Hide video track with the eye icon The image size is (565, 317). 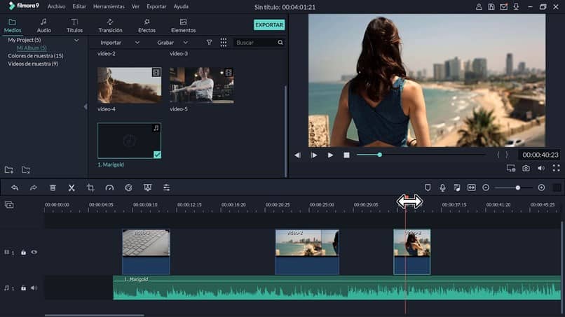point(34,252)
